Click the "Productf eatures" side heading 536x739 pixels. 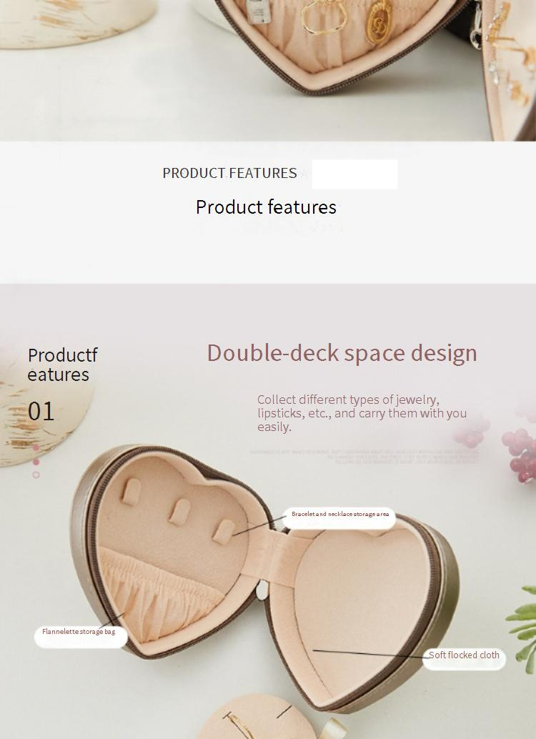click(x=63, y=364)
